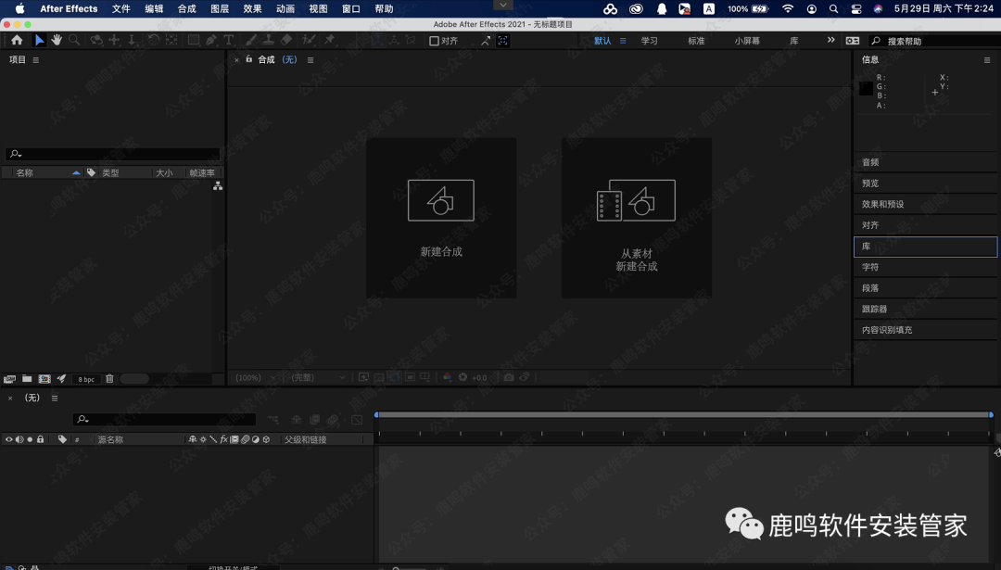The image size is (1001, 570).
Task: Expand the hidden workspaces chevron
Action: (x=830, y=41)
